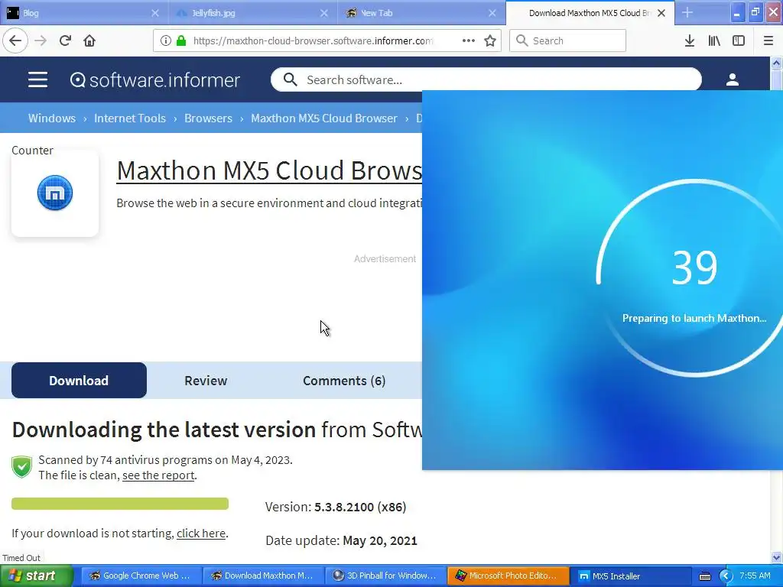Select the Download page tab
Screen dimensions: 783x587
[x=79, y=381]
